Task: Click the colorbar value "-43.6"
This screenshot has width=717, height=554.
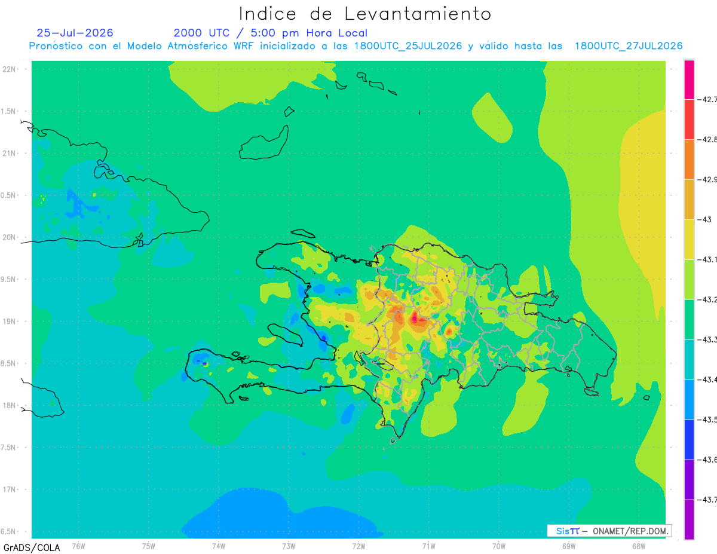Action: 707,460
